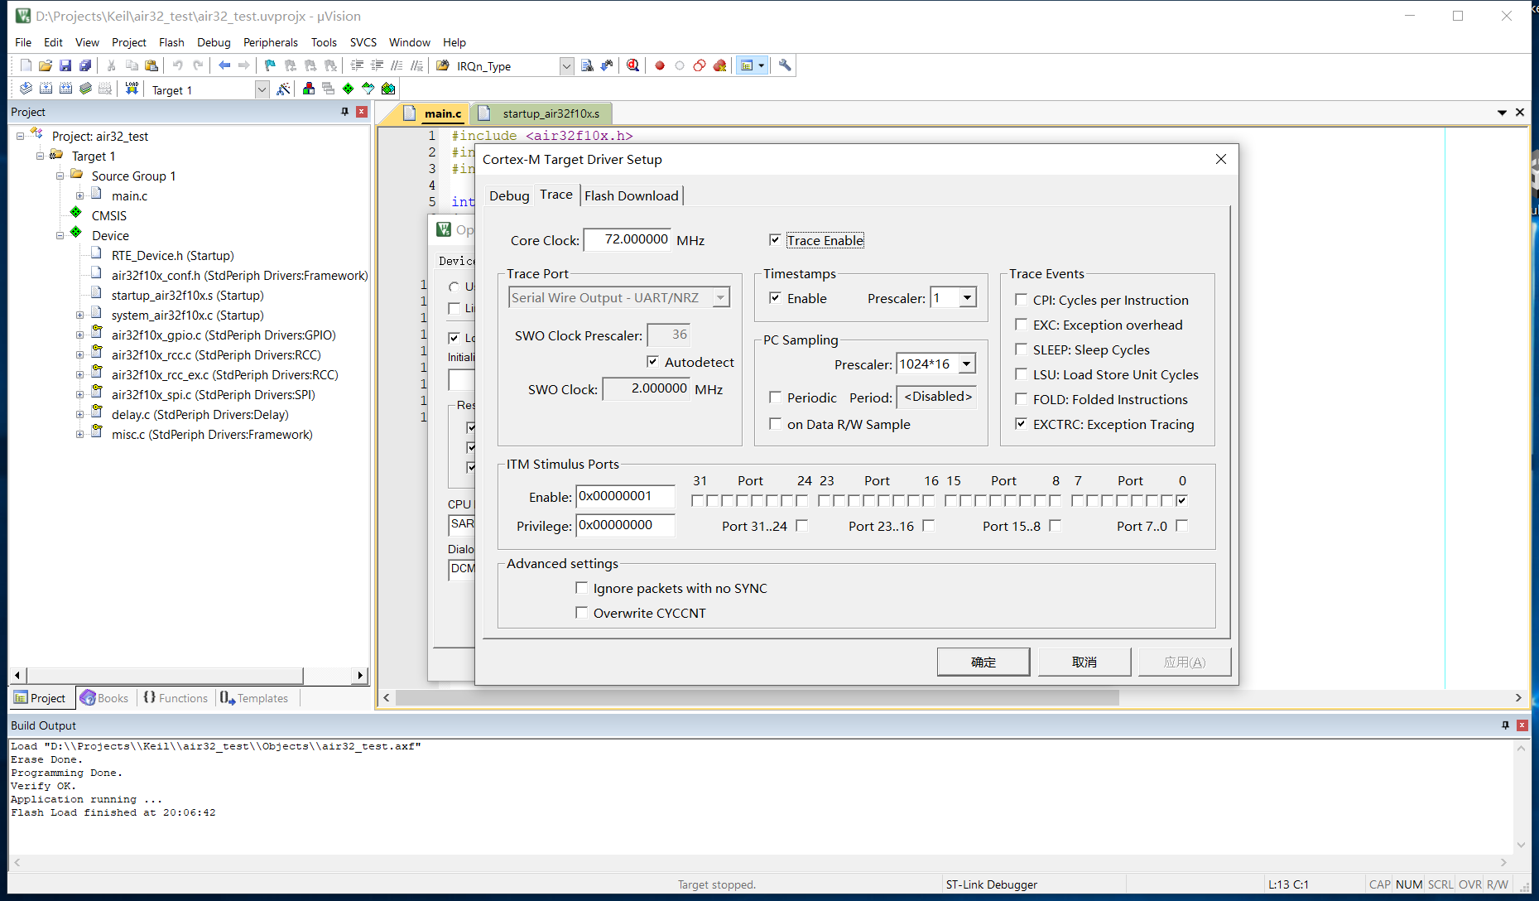Open Configuration wrench icon in toolbar
The image size is (1539, 901).
[785, 65]
